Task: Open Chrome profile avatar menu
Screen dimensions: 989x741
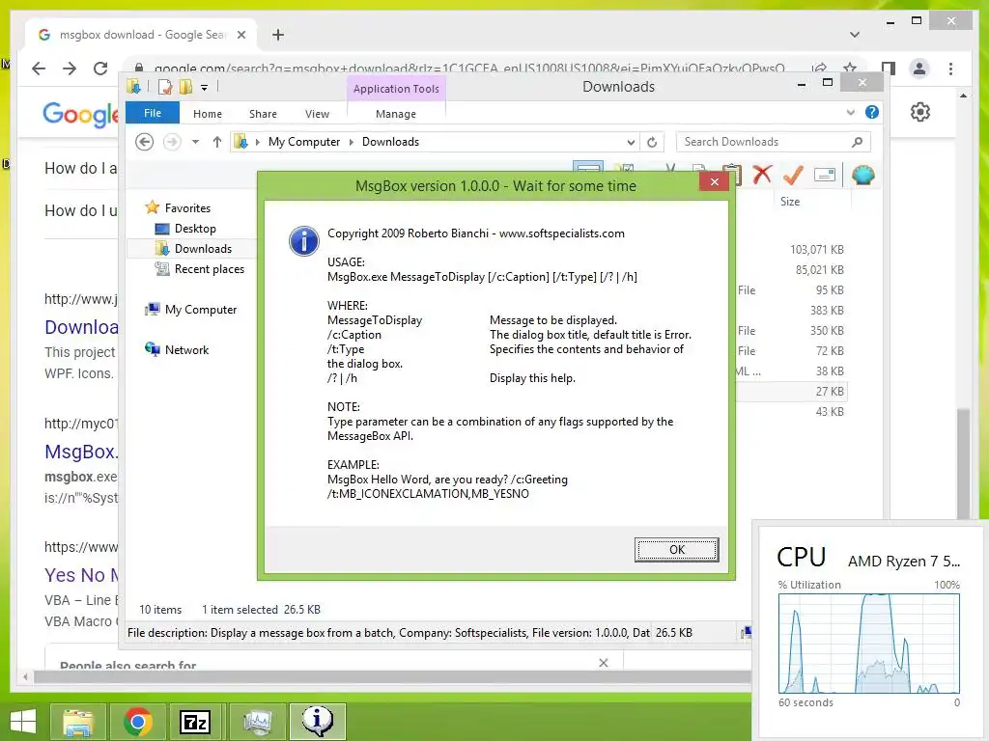Action: pos(919,69)
